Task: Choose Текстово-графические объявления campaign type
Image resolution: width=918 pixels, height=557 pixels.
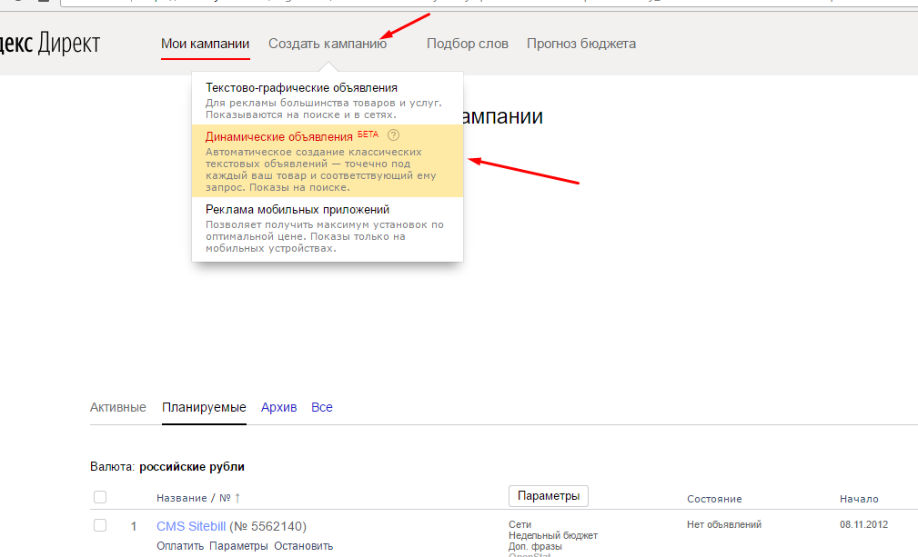Action: point(328,100)
